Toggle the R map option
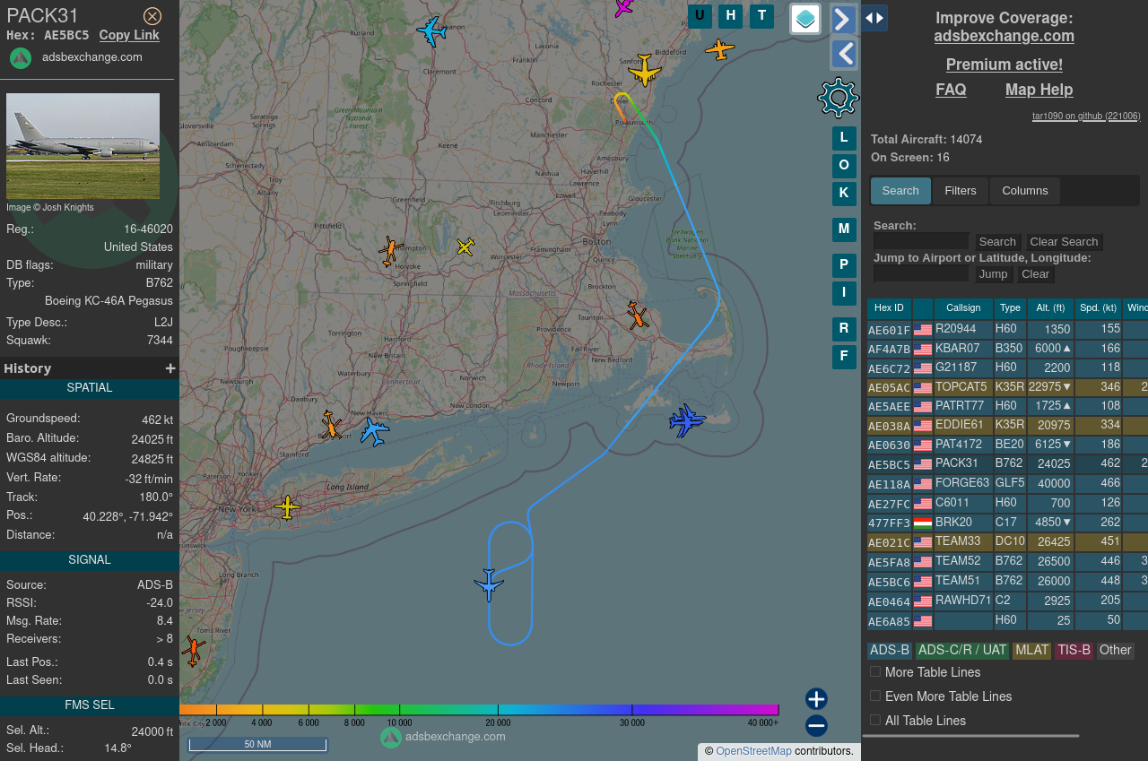The height and width of the screenshot is (761, 1148). (x=844, y=329)
